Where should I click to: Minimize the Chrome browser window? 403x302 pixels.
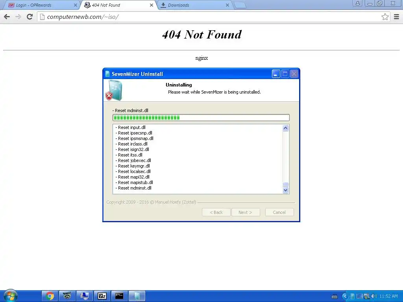(370, 3)
